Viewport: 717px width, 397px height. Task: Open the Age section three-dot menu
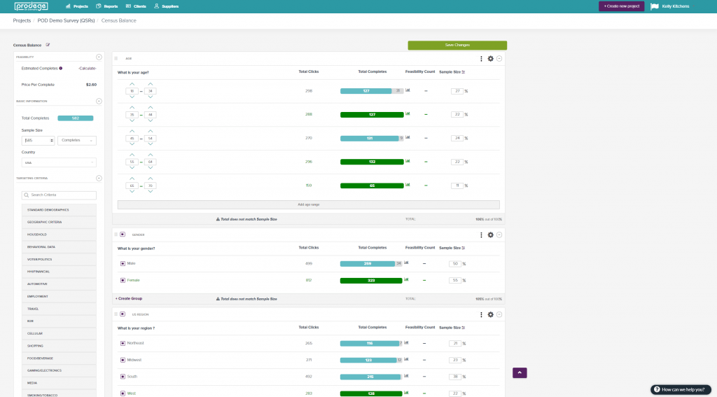481,59
